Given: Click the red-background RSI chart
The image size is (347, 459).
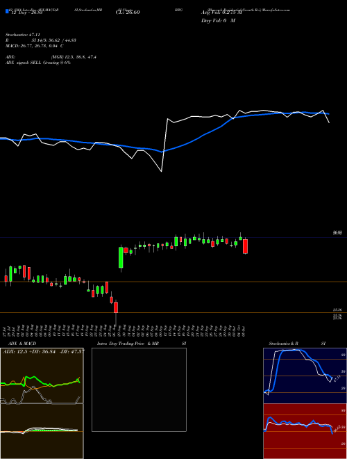Looking at the screenshot, I should (305, 431).
